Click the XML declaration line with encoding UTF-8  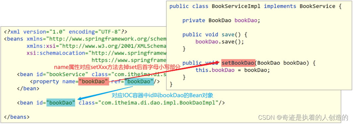point(66,32)
